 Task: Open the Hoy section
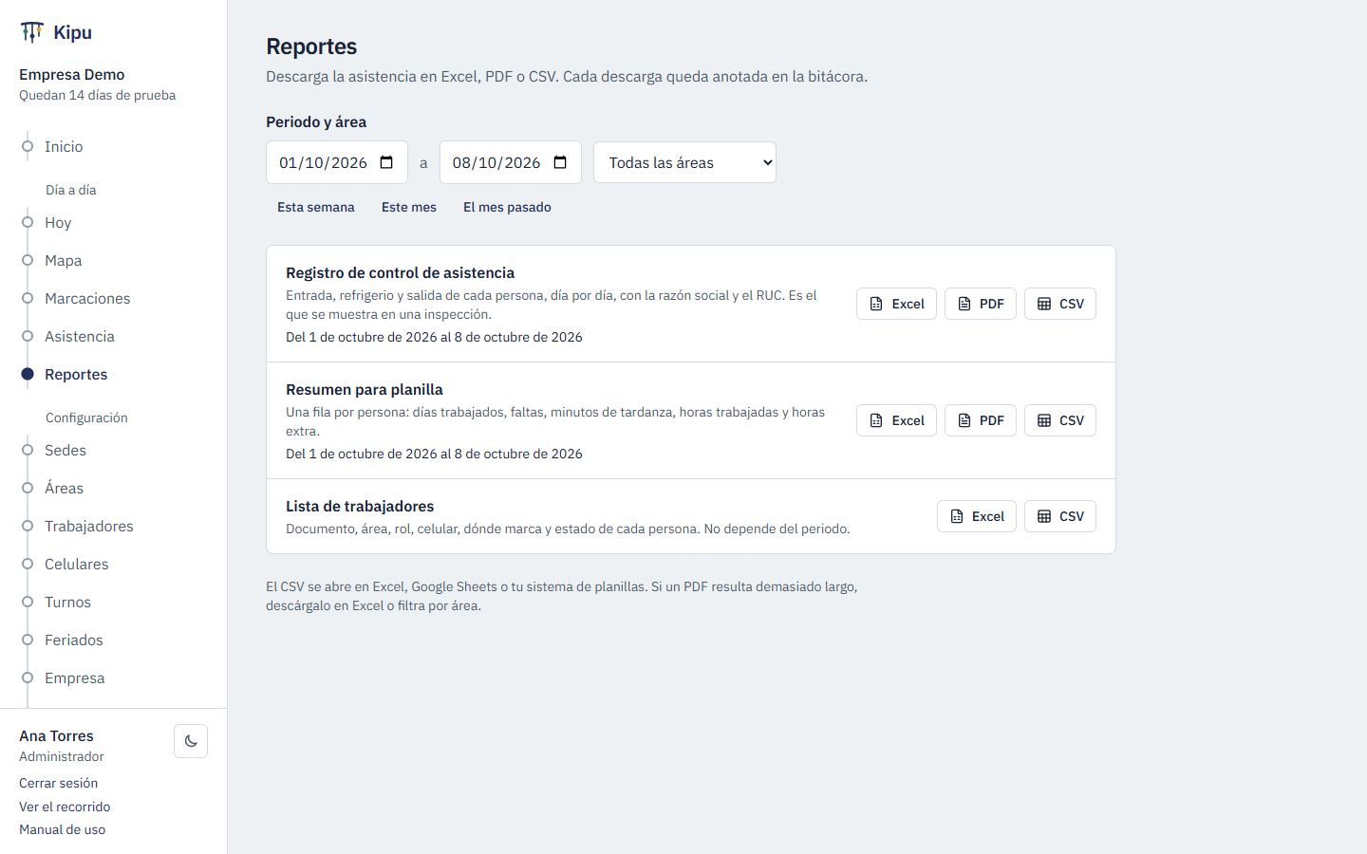click(58, 222)
